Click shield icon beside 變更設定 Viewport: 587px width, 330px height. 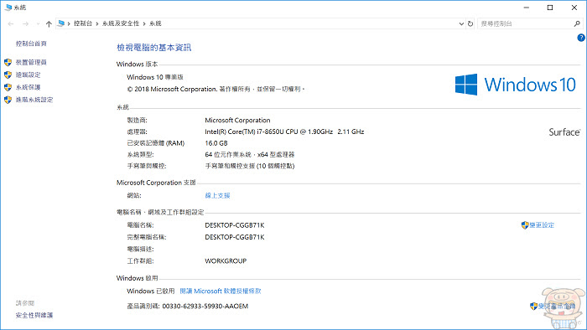[525, 225]
